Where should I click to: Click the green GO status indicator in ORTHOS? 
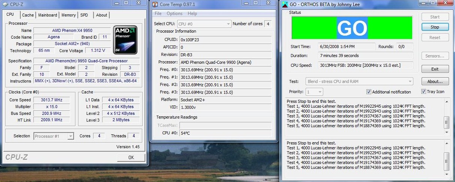[x=352, y=27]
